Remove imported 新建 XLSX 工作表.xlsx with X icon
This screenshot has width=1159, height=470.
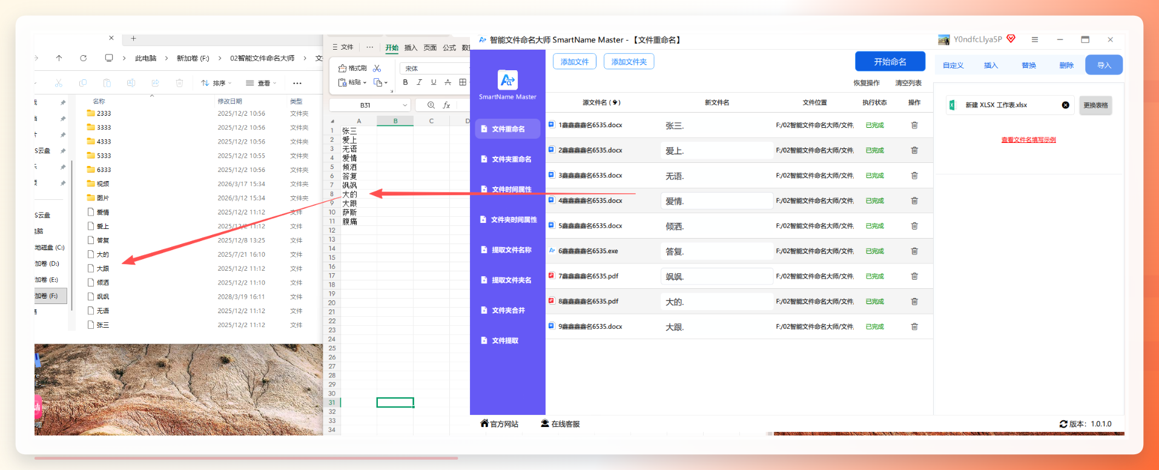1065,105
